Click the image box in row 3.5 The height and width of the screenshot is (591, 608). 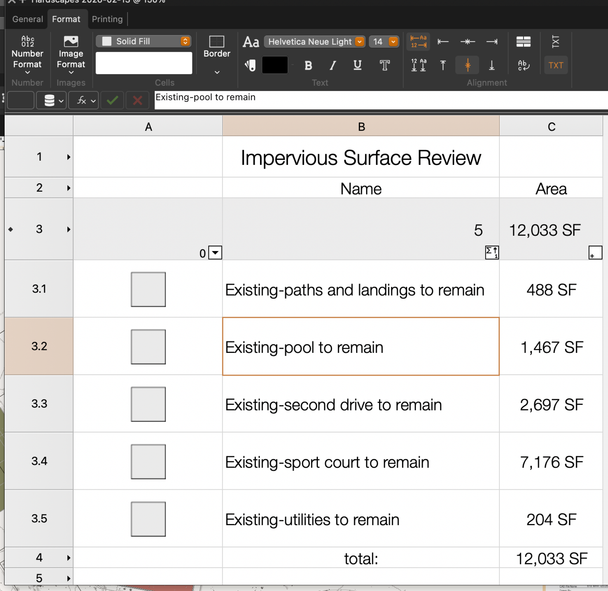(148, 519)
